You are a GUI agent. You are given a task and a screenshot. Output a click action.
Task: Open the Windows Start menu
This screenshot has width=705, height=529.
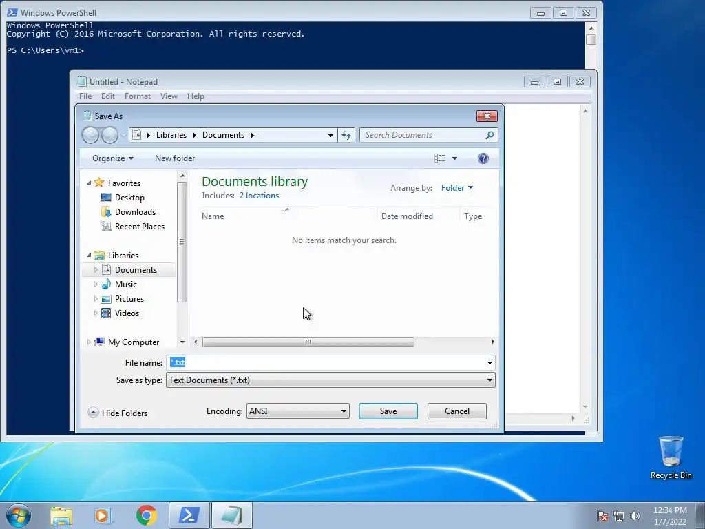point(19,515)
